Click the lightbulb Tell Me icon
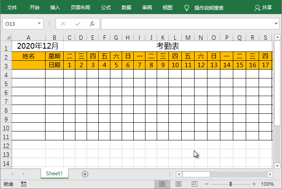 [x=187, y=8]
